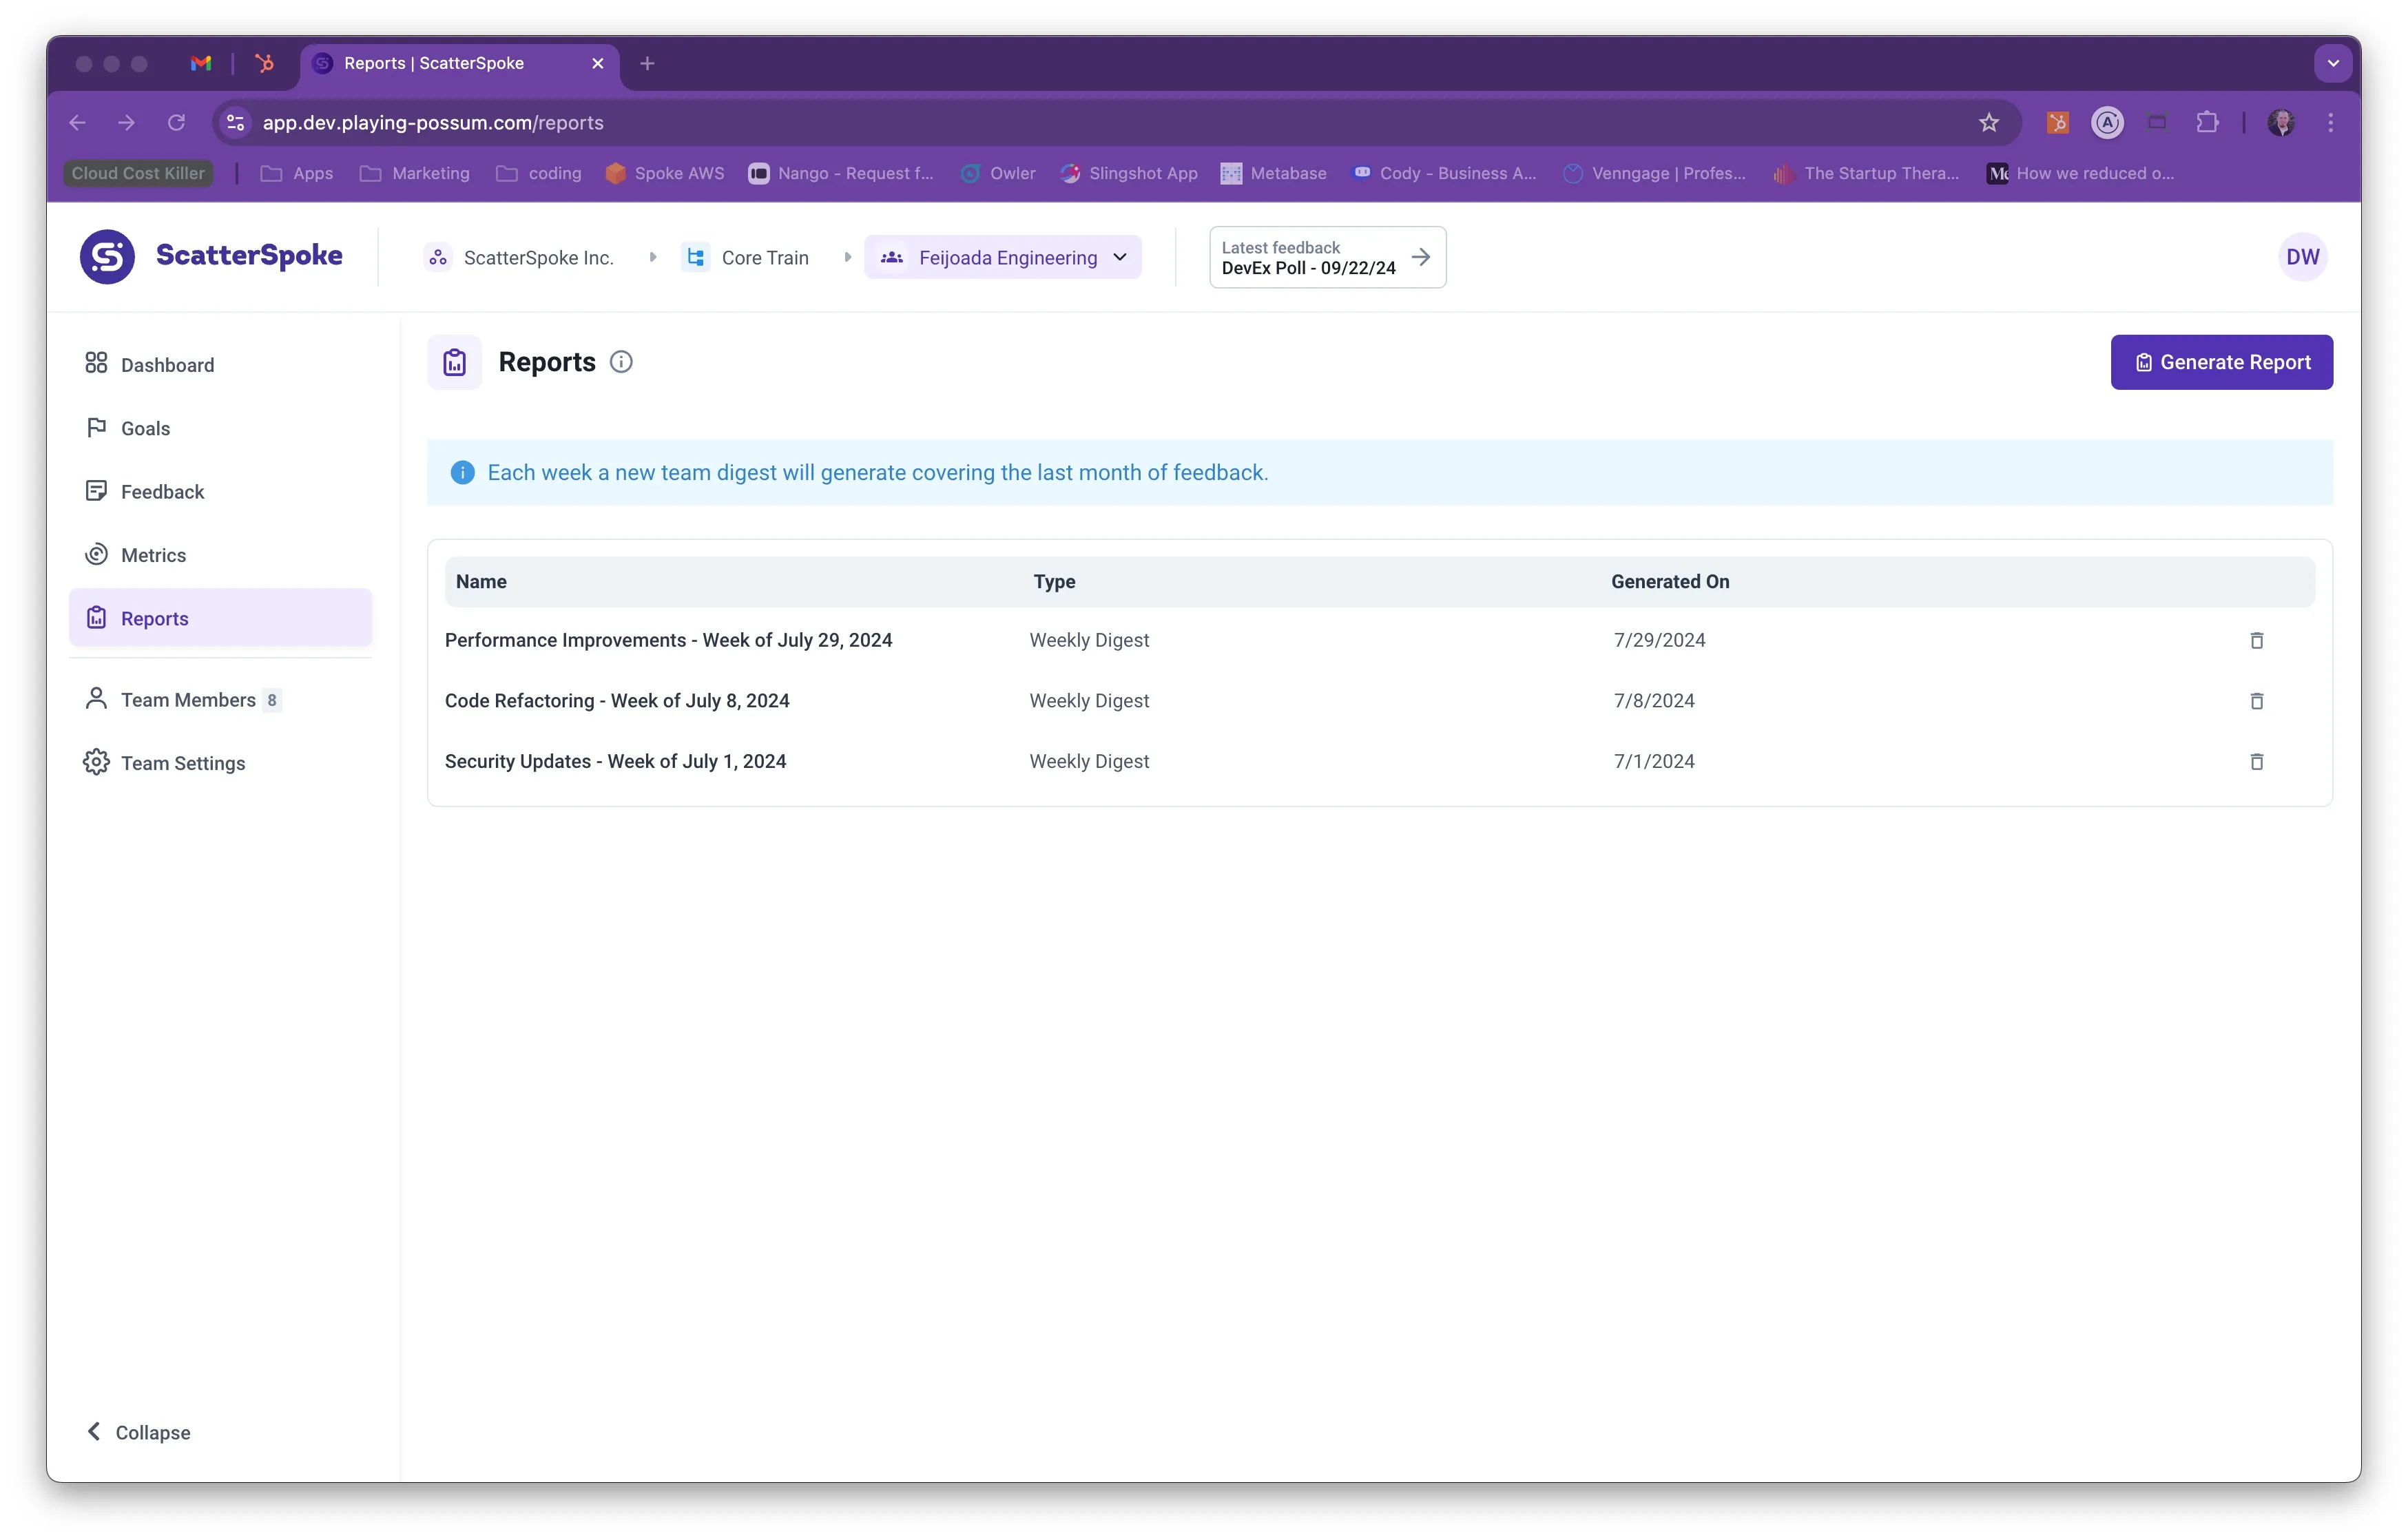Viewport: 2408px width, 1540px height.
Task: Click trash icon for Code Refactoring report
Action: (x=2256, y=701)
